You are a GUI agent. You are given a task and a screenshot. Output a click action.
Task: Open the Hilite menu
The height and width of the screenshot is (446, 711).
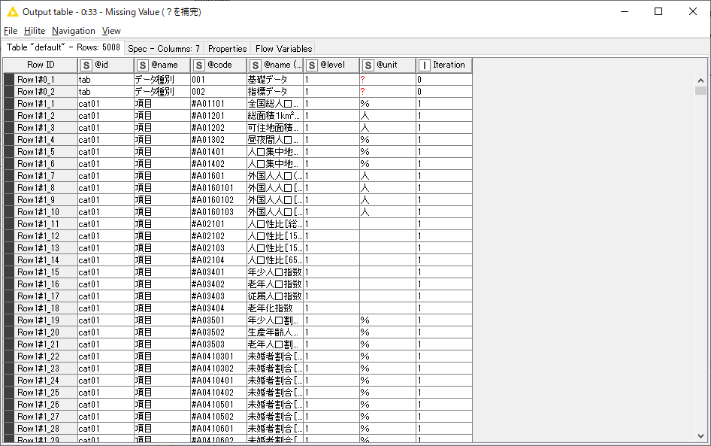[35, 31]
